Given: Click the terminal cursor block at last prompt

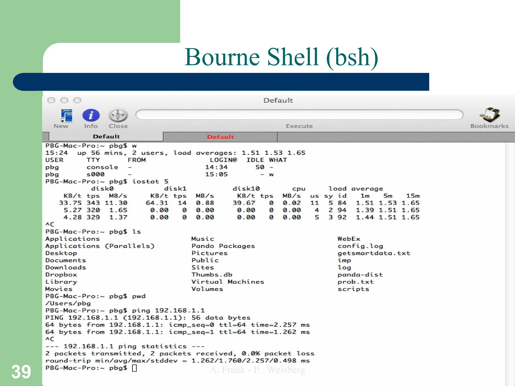Looking at the screenshot, I should click(x=135, y=368).
